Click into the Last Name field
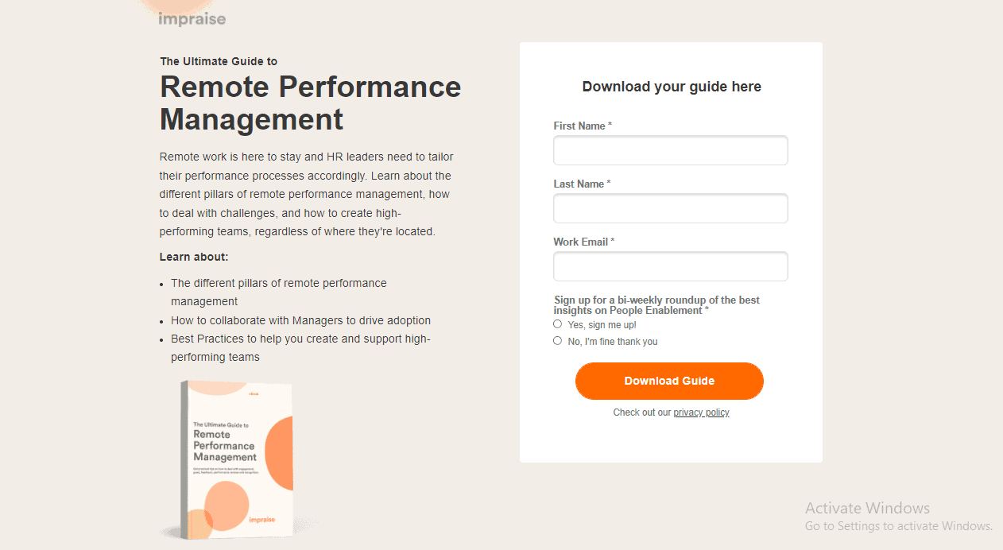1003x550 pixels. pyautogui.click(x=670, y=208)
